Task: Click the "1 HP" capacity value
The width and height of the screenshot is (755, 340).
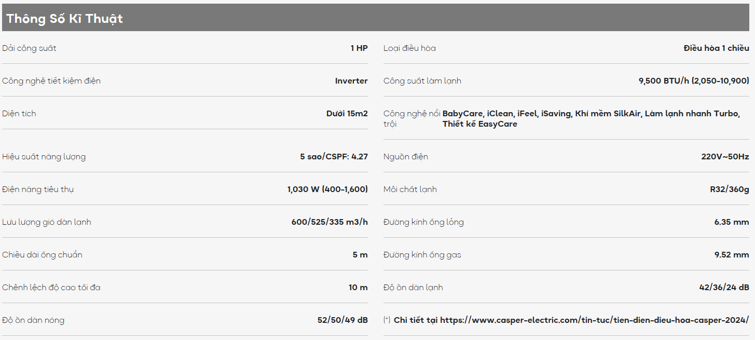Action: coord(359,48)
